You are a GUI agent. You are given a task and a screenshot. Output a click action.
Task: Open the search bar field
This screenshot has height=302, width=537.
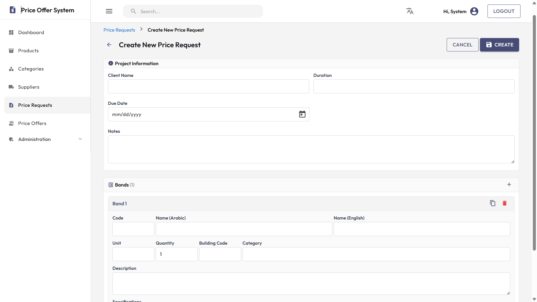point(193,11)
